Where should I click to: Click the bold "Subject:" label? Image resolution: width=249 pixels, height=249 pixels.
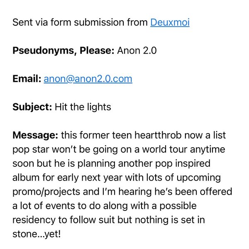pyautogui.click(x=32, y=107)
